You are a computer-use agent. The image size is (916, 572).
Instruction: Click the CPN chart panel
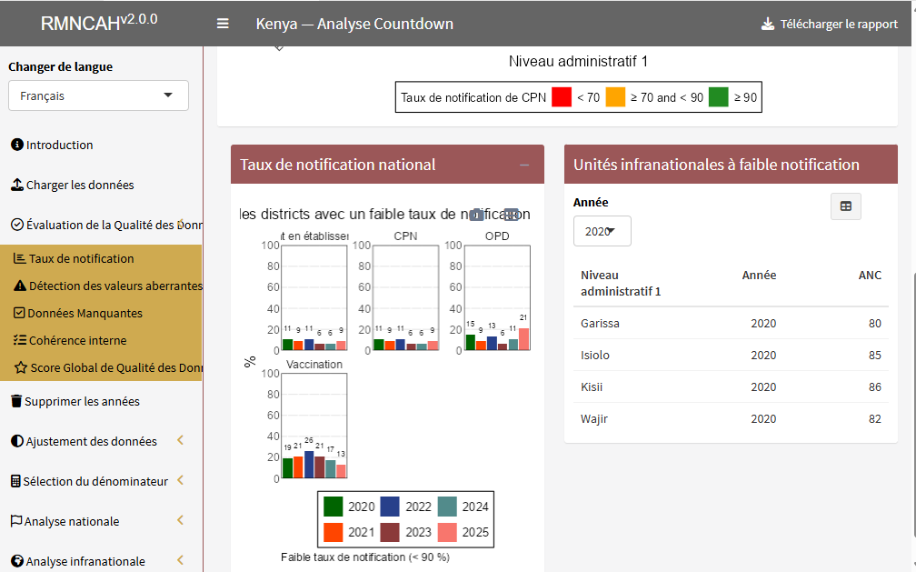[405, 297]
